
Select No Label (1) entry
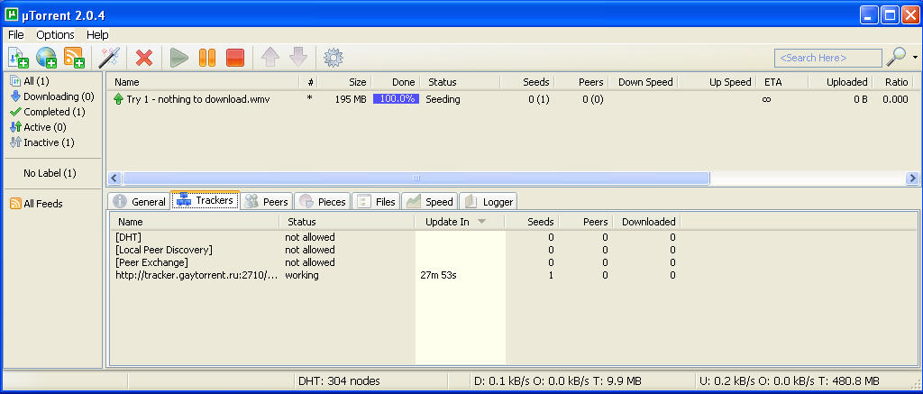click(50, 173)
